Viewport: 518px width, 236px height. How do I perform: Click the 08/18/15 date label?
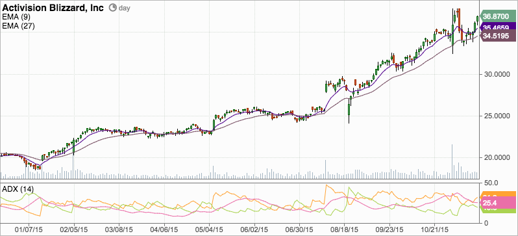click(x=344, y=229)
